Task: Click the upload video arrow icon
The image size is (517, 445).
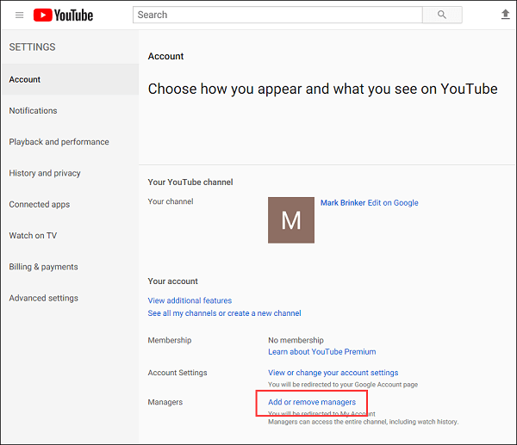Action: point(505,15)
